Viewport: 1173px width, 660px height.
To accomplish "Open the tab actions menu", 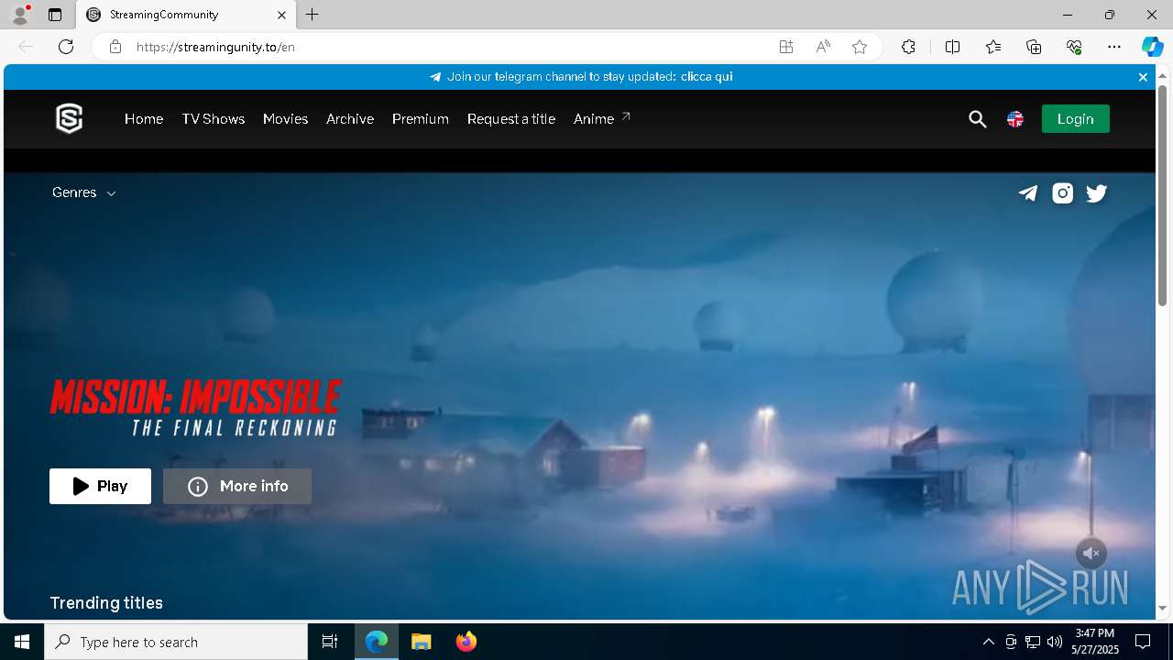I will coord(55,15).
